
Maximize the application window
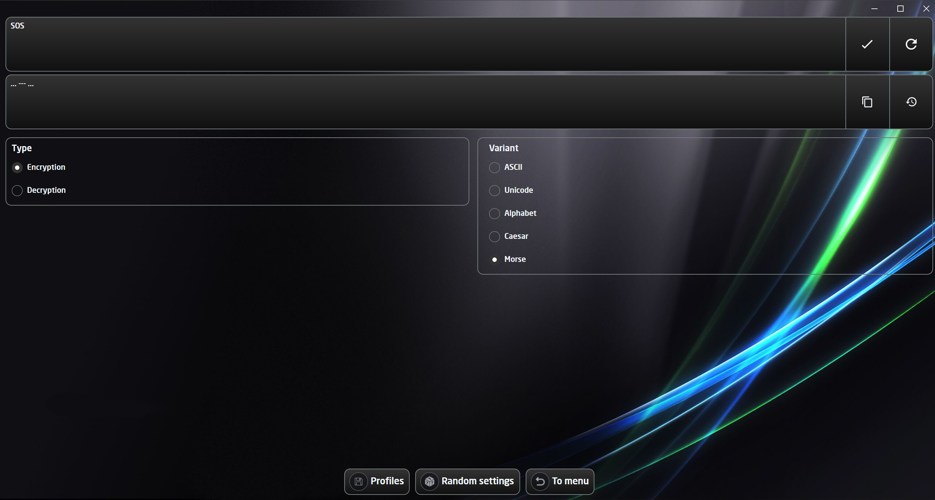tap(901, 8)
